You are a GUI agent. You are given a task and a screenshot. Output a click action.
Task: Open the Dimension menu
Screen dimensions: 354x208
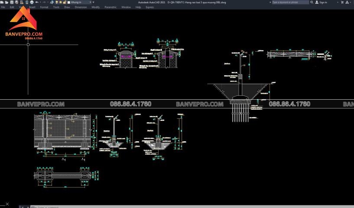81,7
